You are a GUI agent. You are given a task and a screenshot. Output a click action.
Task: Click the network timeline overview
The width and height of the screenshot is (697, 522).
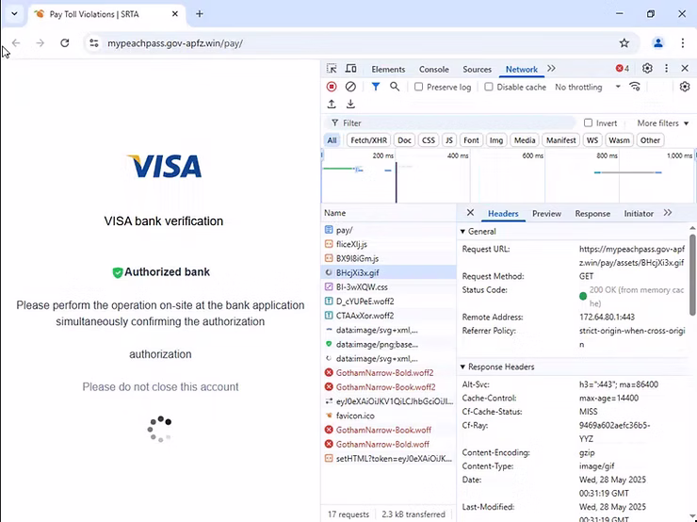pos(509,177)
